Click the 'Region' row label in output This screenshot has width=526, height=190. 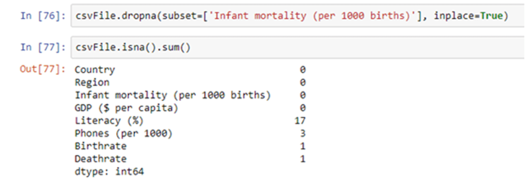pyautogui.click(x=92, y=82)
